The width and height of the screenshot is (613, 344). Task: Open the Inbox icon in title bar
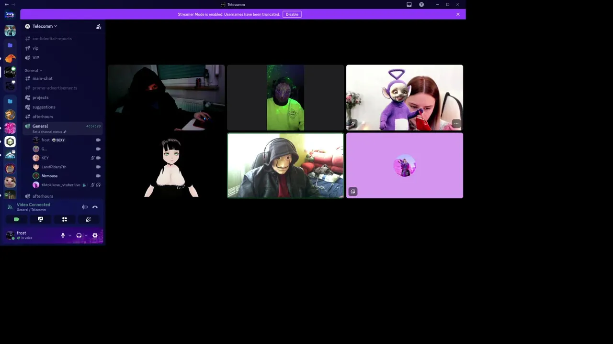tap(409, 4)
